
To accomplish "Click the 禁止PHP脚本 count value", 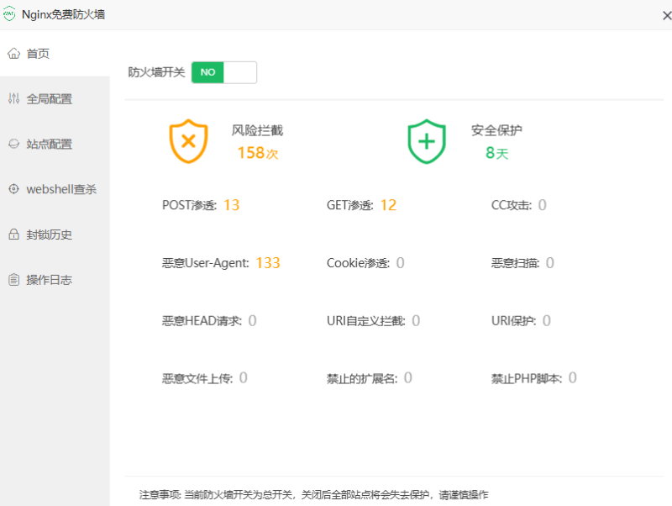I will click(573, 377).
